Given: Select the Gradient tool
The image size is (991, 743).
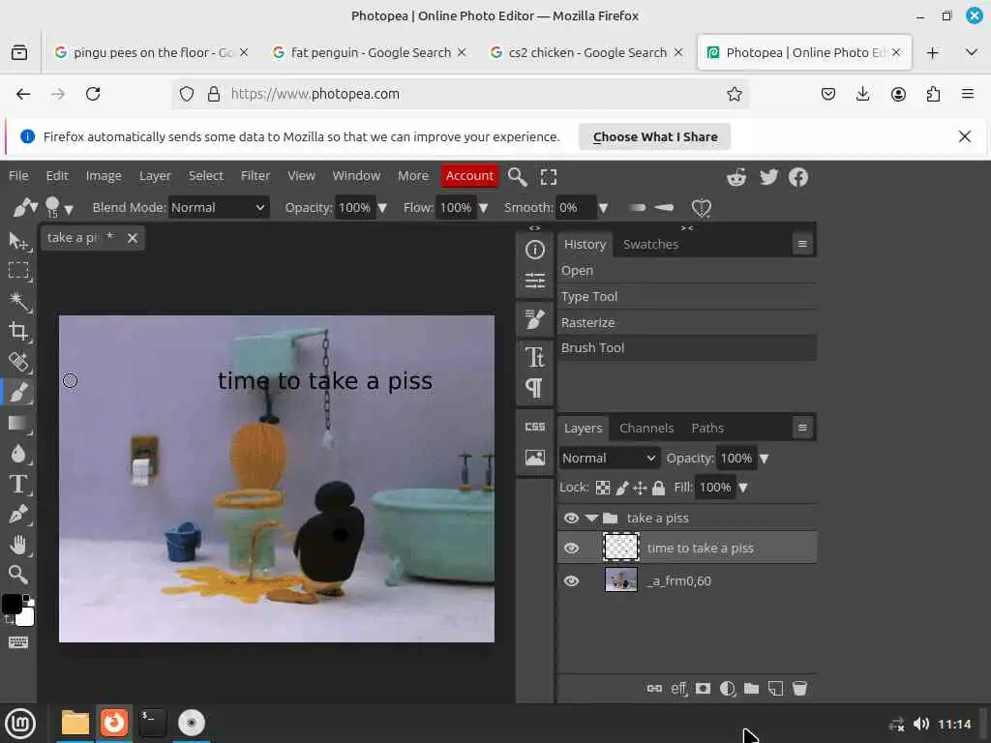Looking at the screenshot, I should click(x=18, y=422).
